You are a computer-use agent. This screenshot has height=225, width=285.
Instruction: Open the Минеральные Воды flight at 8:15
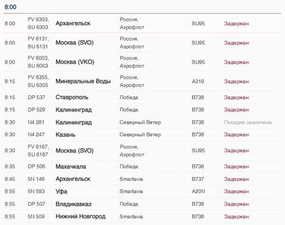coord(142,81)
